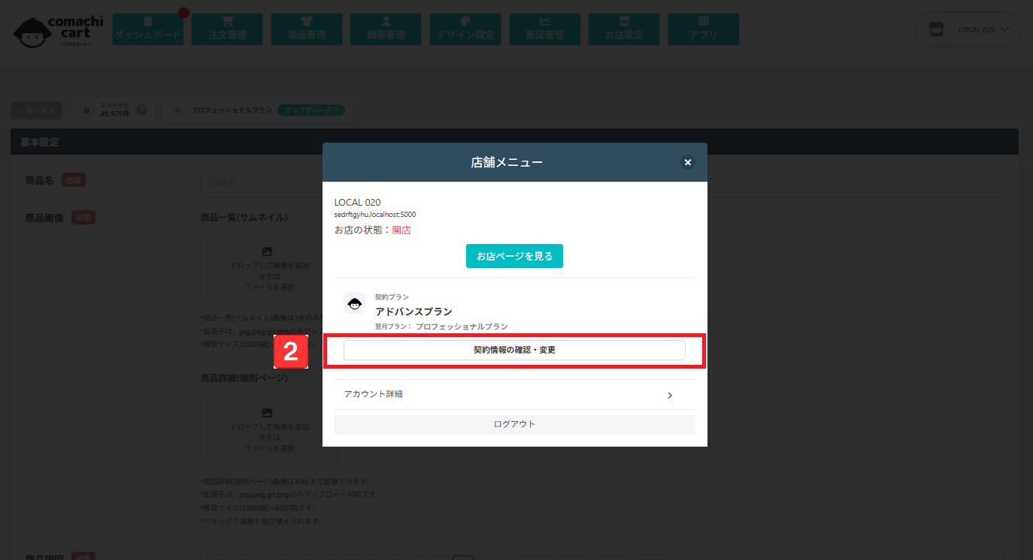Viewport: 1033px width, 560px height.
Task: Go to 商品管理 with the shirt icon
Action: point(306,29)
